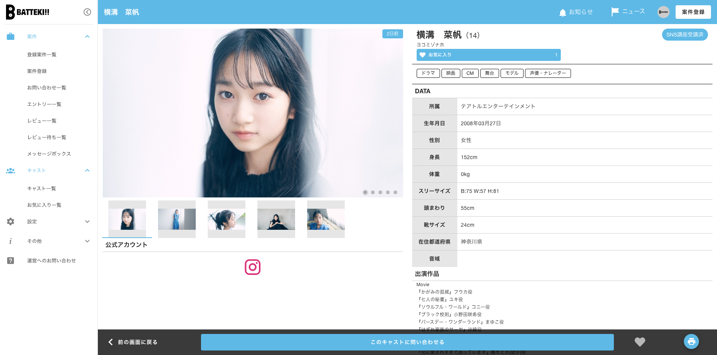Image resolution: width=717 pixels, height=355 pixels.
Task: Open the user avatar menu
Action: (x=664, y=12)
